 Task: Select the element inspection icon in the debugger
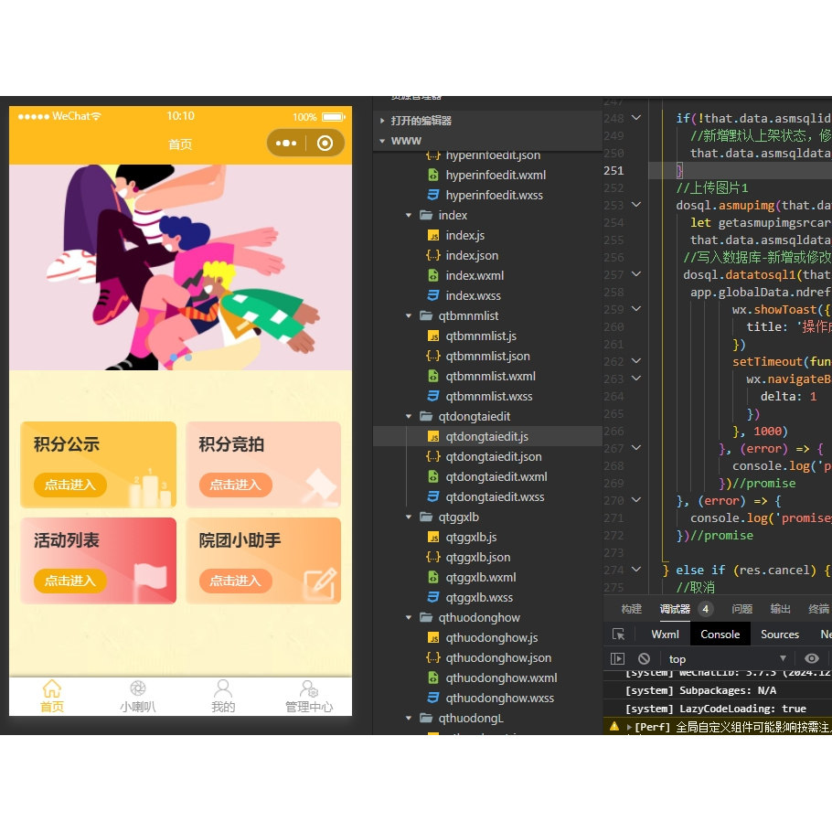click(x=618, y=634)
